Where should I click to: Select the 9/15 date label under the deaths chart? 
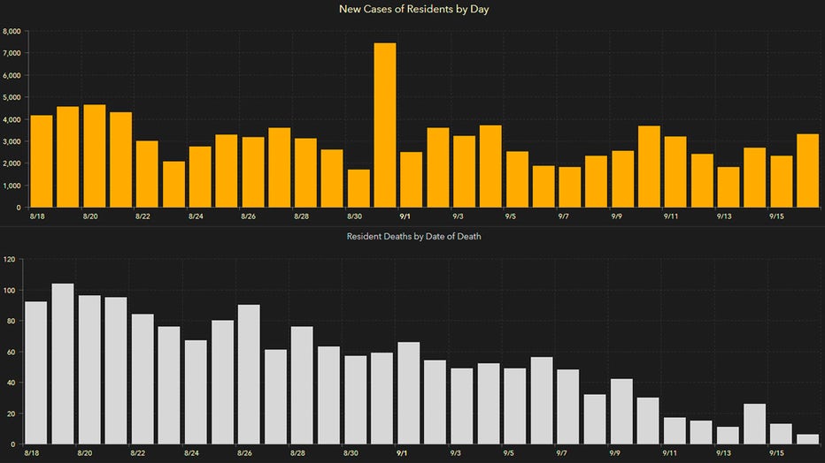click(777, 452)
